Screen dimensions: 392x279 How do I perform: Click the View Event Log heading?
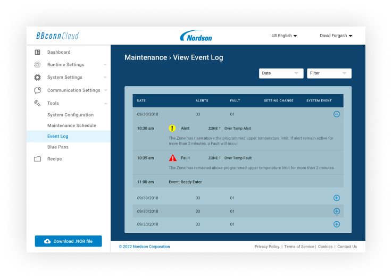198,57
